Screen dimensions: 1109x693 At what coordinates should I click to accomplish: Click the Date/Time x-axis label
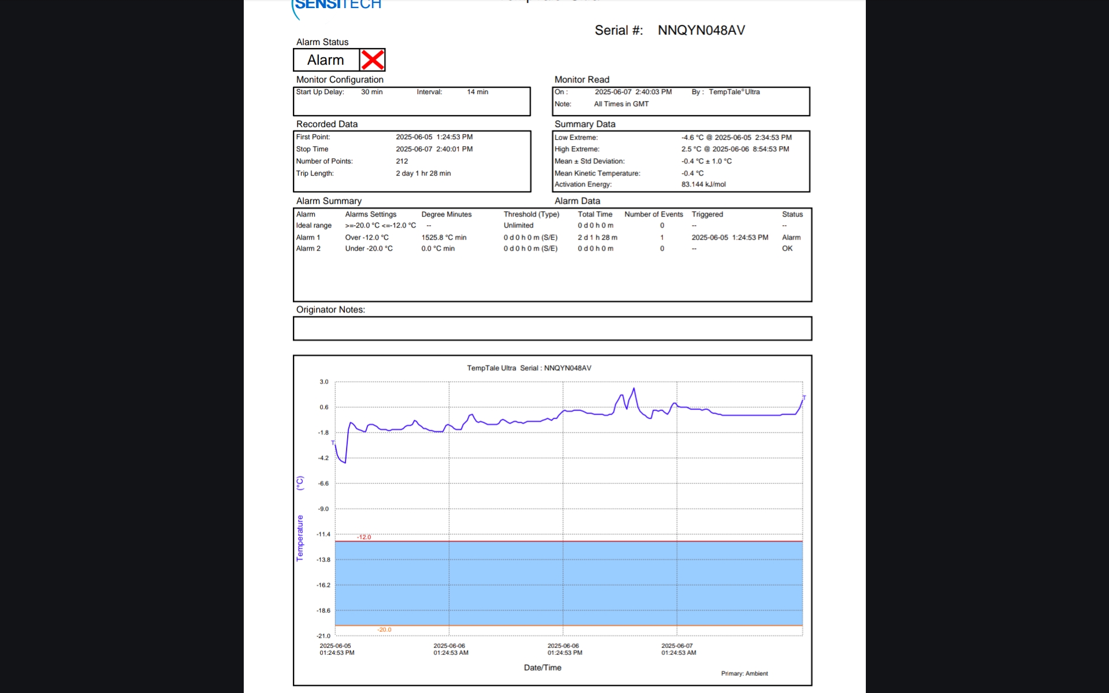(x=542, y=668)
